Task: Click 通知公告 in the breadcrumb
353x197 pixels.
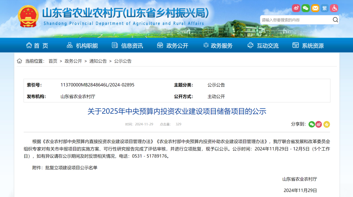Action: 98,61
